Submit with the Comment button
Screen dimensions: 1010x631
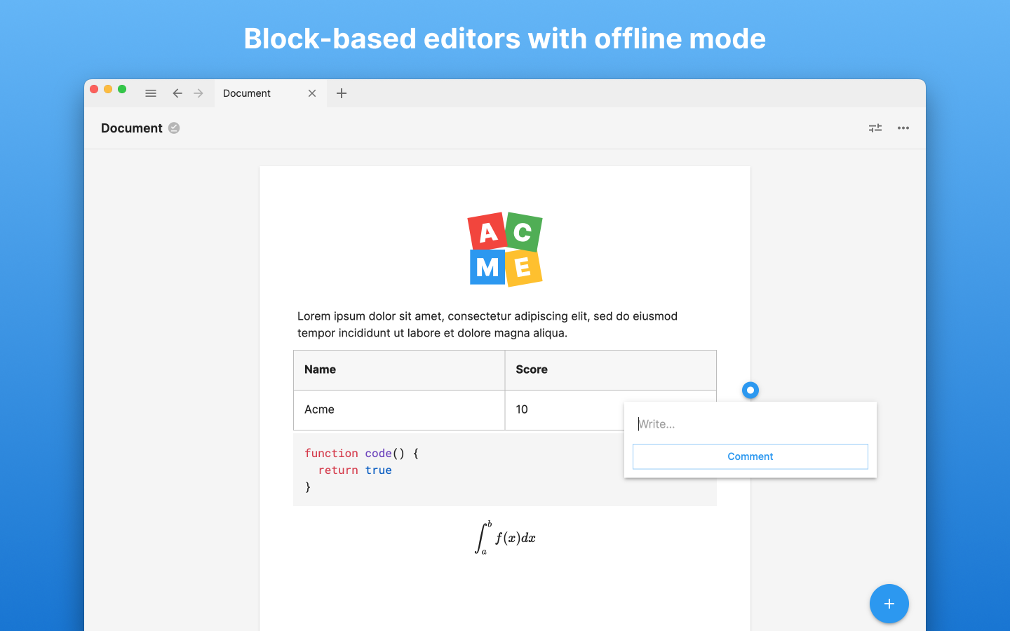(x=750, y=456)
